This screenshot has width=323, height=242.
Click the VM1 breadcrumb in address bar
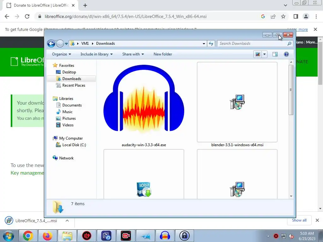[85, 43]
